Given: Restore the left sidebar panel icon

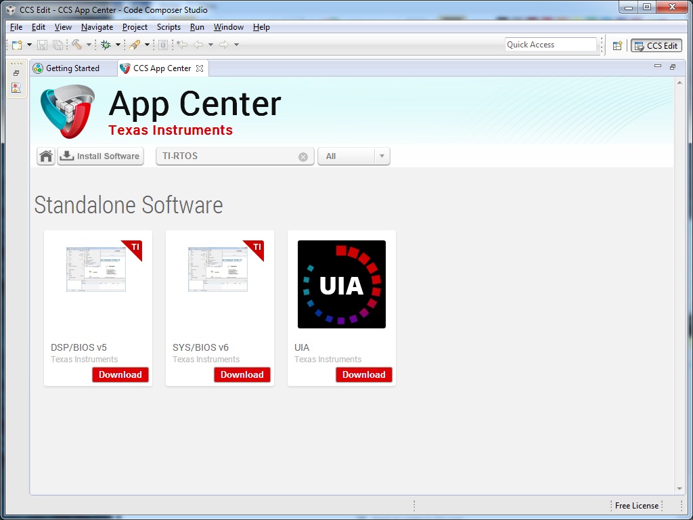Looking at the screenshot, I should pos(16,73).
